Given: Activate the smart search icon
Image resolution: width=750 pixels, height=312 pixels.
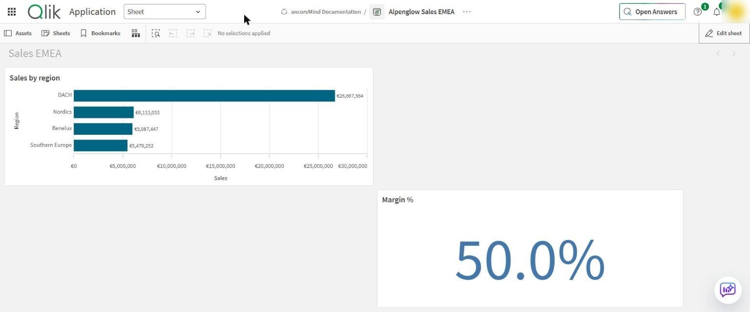Looking at the screenshot, I should [x=156, y=33].
